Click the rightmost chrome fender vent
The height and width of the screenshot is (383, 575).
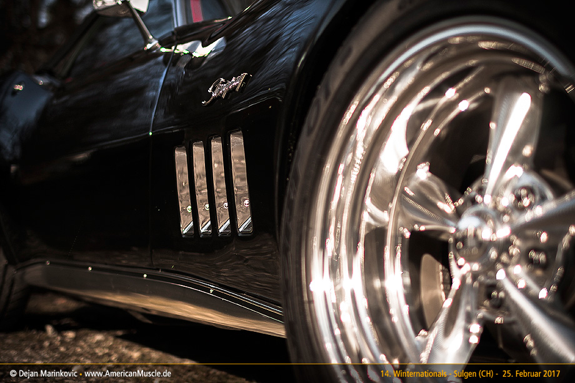click(241, 181)
